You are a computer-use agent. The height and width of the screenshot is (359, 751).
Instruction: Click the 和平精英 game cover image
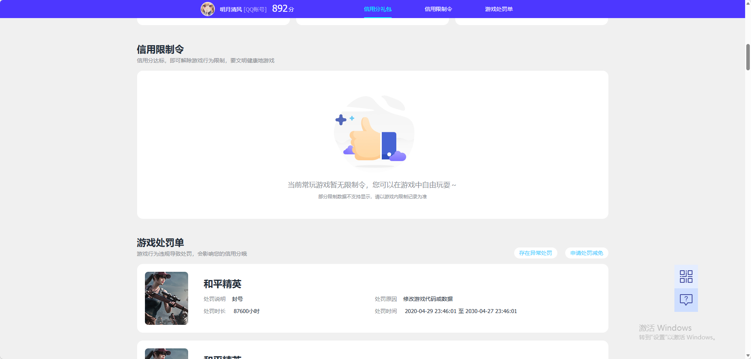click(x=166, y=298)
